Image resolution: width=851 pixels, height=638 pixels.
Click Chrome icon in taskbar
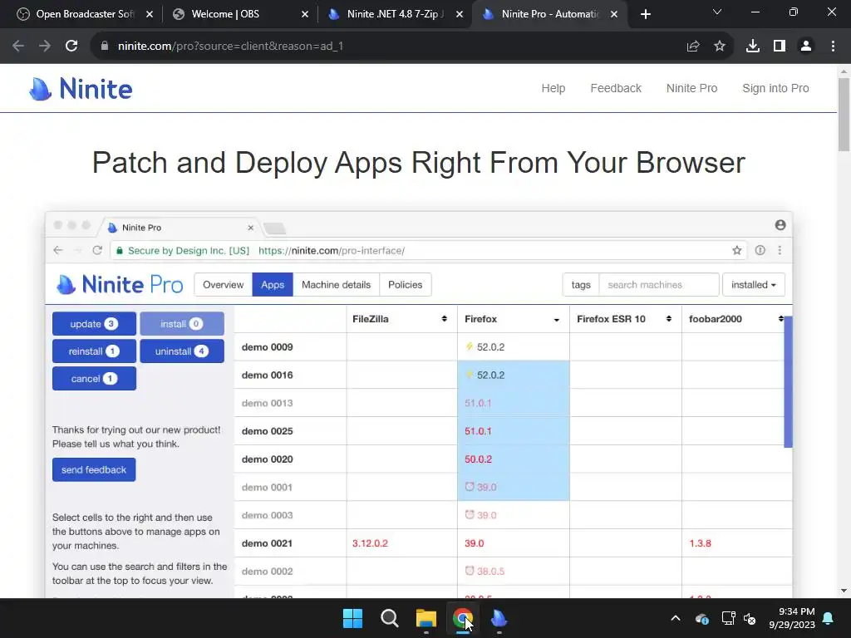pyautogui.click(x=462, y=618)
